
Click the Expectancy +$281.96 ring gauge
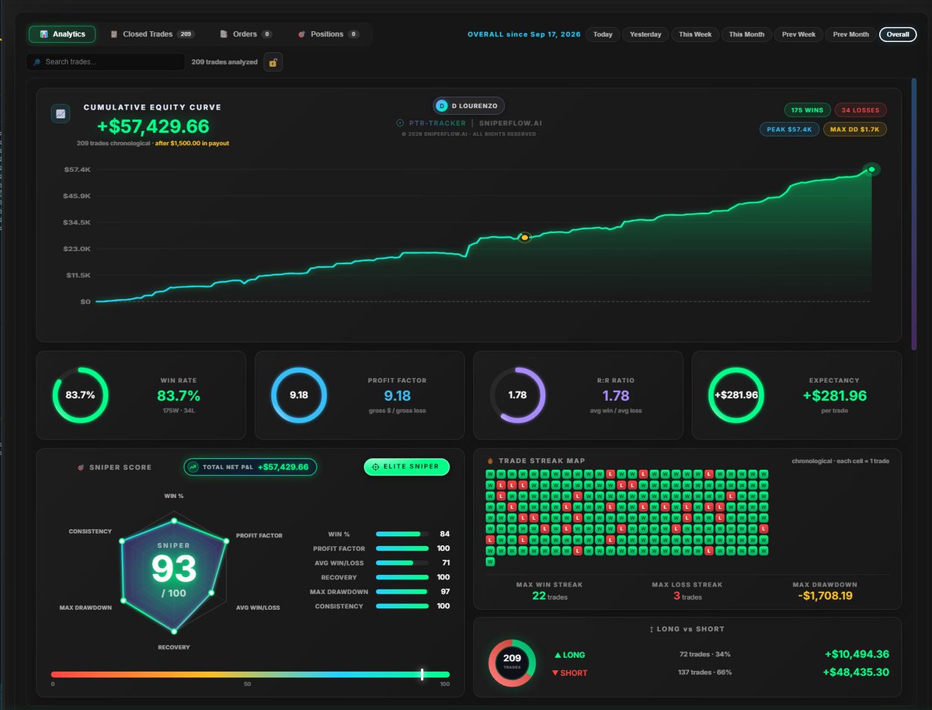pyautogui.click(x=736, y=395)
